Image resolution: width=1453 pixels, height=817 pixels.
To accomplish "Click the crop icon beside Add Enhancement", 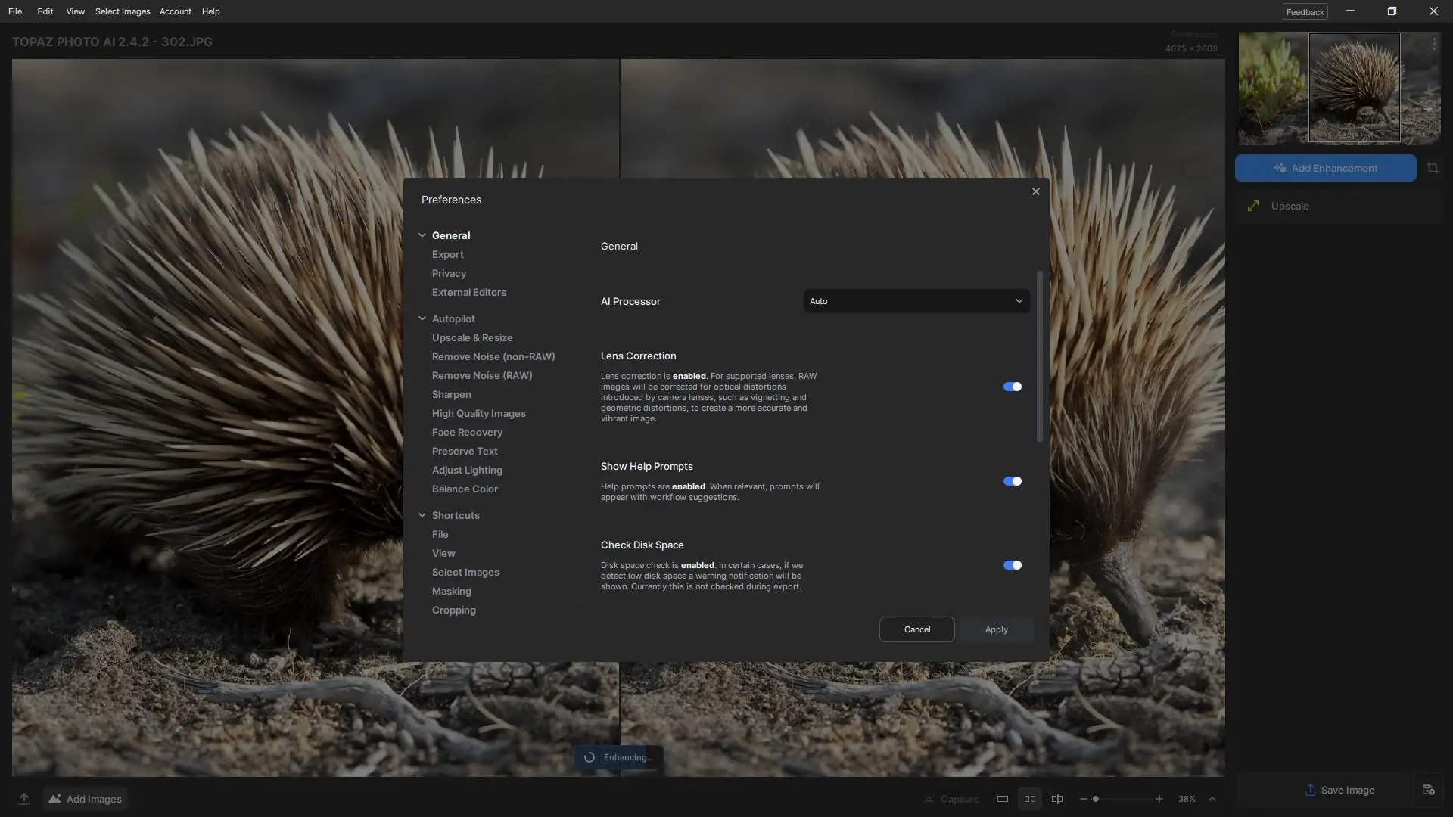I will point(1433,168).
